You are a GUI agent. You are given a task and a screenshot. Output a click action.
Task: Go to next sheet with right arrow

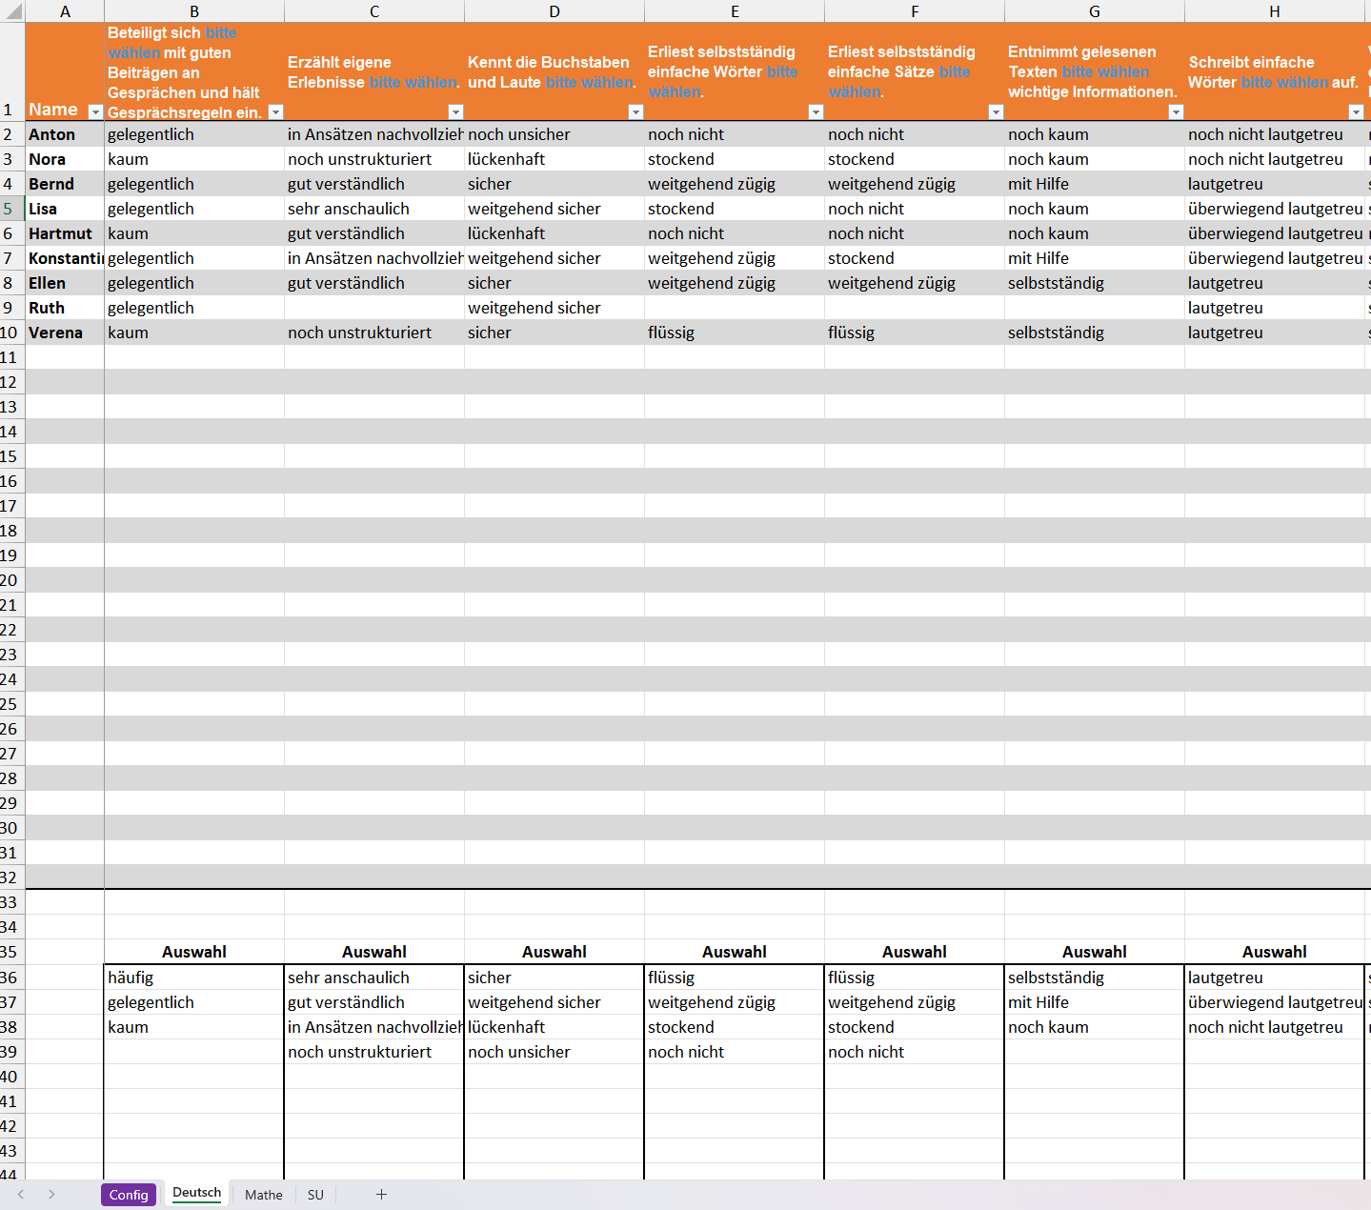[51, 1195]
